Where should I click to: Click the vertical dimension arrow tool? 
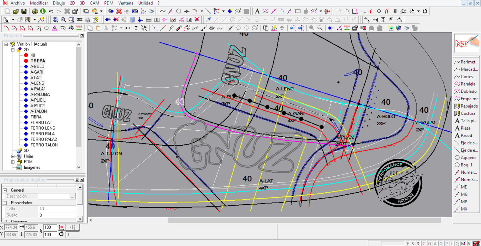click(383, 20)
